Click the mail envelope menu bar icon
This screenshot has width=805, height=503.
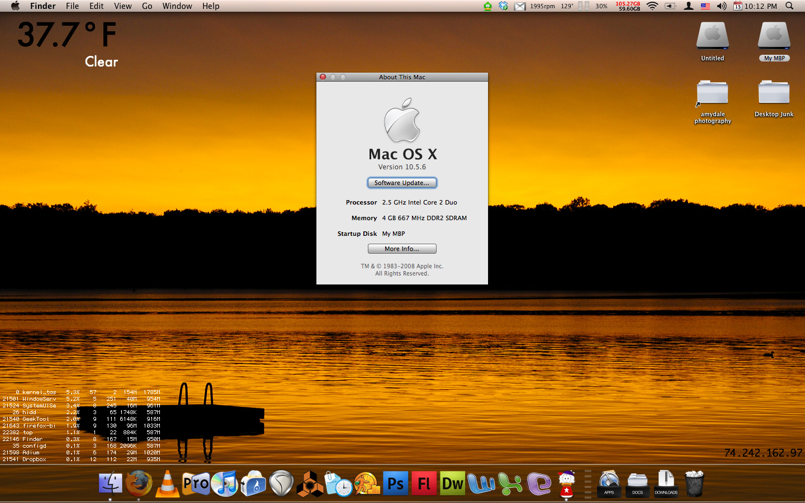click(520, 6)
